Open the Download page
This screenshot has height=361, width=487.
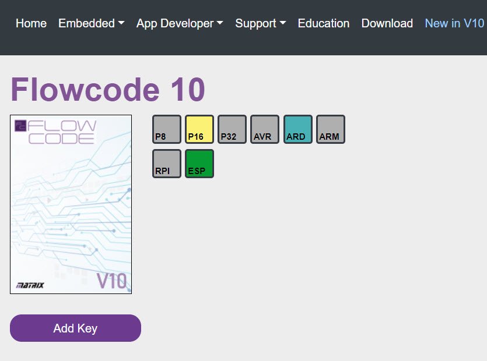387,23
